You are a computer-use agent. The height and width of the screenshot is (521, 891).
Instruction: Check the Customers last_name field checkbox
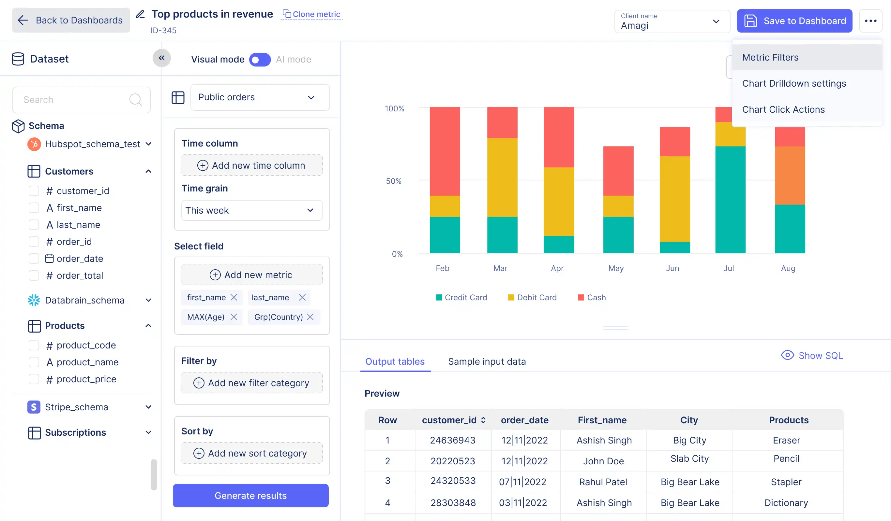(34, 225)
